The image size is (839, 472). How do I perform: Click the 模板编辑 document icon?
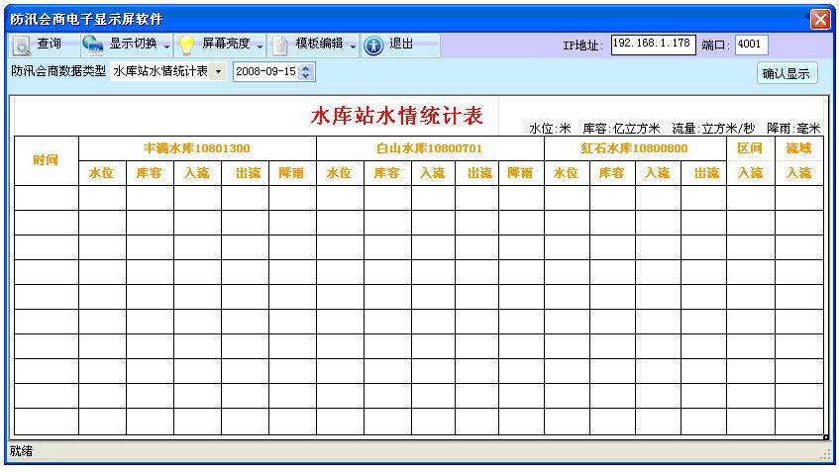(x=280, y=46)
